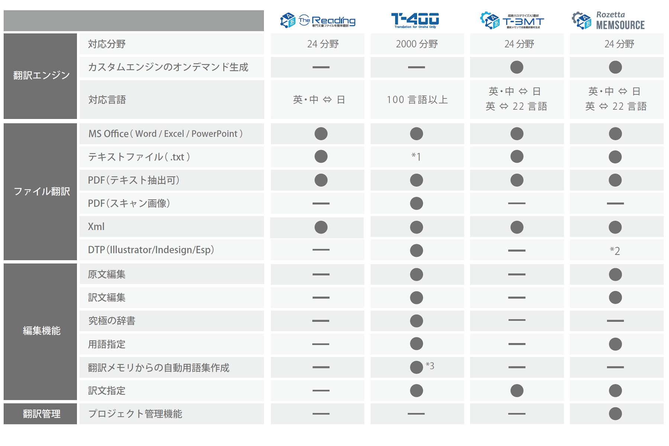669x446 pixels.
Task: Click T-400 dot for 究極の辞書
Action: [x=416, y=321]
